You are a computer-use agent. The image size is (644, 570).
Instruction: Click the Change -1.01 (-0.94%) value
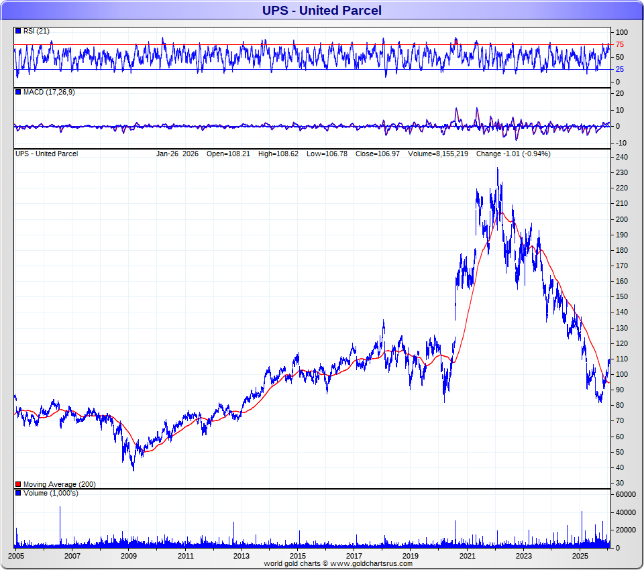(x=513, y=154)
